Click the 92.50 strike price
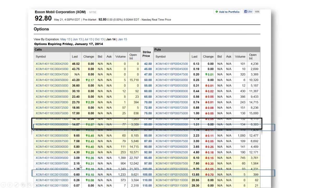This screenshot has height=188, width=334. click(x=148, y=152)
